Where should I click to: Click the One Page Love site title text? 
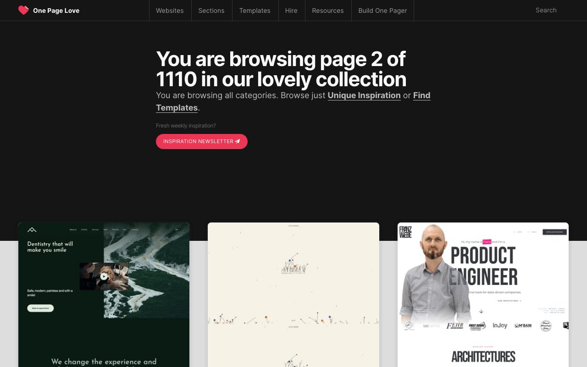pyautogui.click(x=56, y=11)
